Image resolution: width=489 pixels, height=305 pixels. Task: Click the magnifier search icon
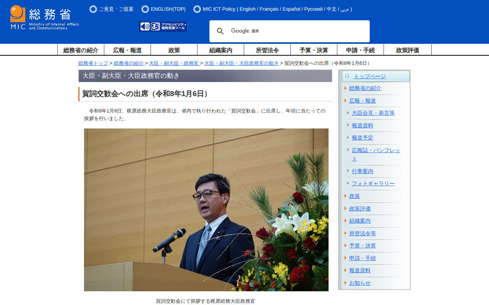tap(220, 31)
